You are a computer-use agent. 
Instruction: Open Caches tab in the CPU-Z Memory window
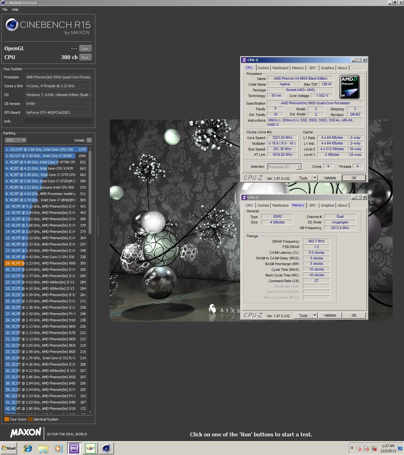[x=263, y=205]
